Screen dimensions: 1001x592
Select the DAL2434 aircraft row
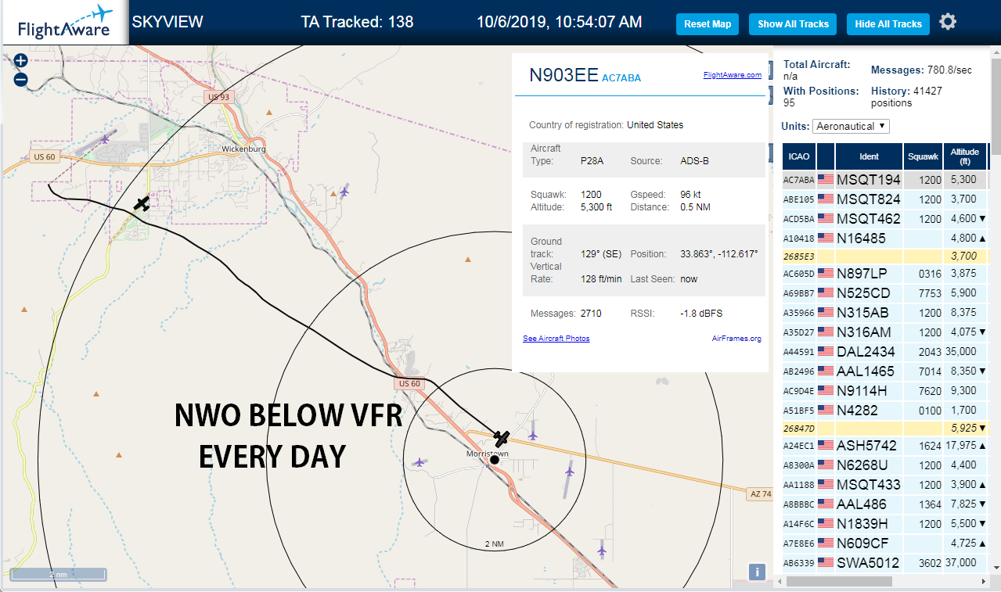click(885, 351)
